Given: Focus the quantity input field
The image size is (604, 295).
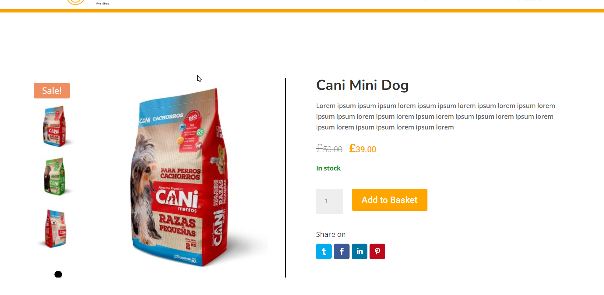Looking at the screenshot, I should tap(330, 201).
